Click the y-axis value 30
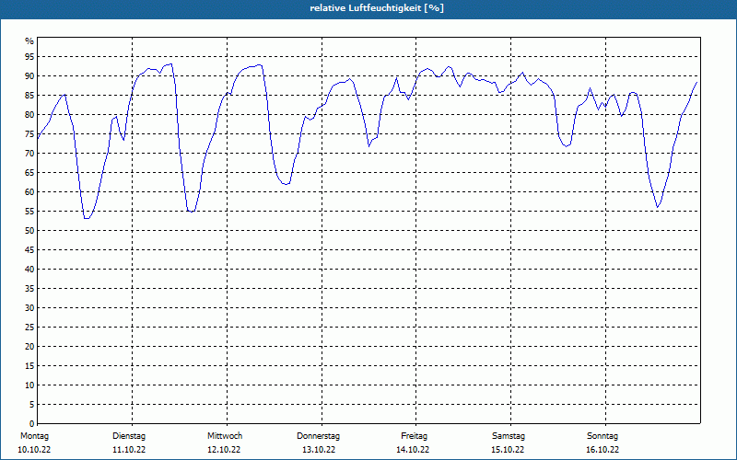Viewport: 737px width, 460px height. [29, 308]
